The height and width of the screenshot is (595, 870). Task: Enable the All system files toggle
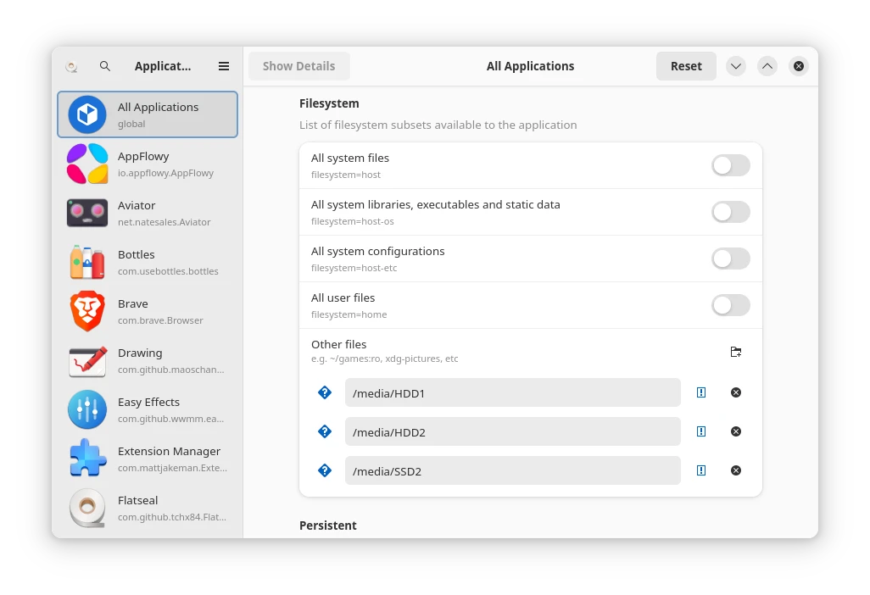[730, 165]
